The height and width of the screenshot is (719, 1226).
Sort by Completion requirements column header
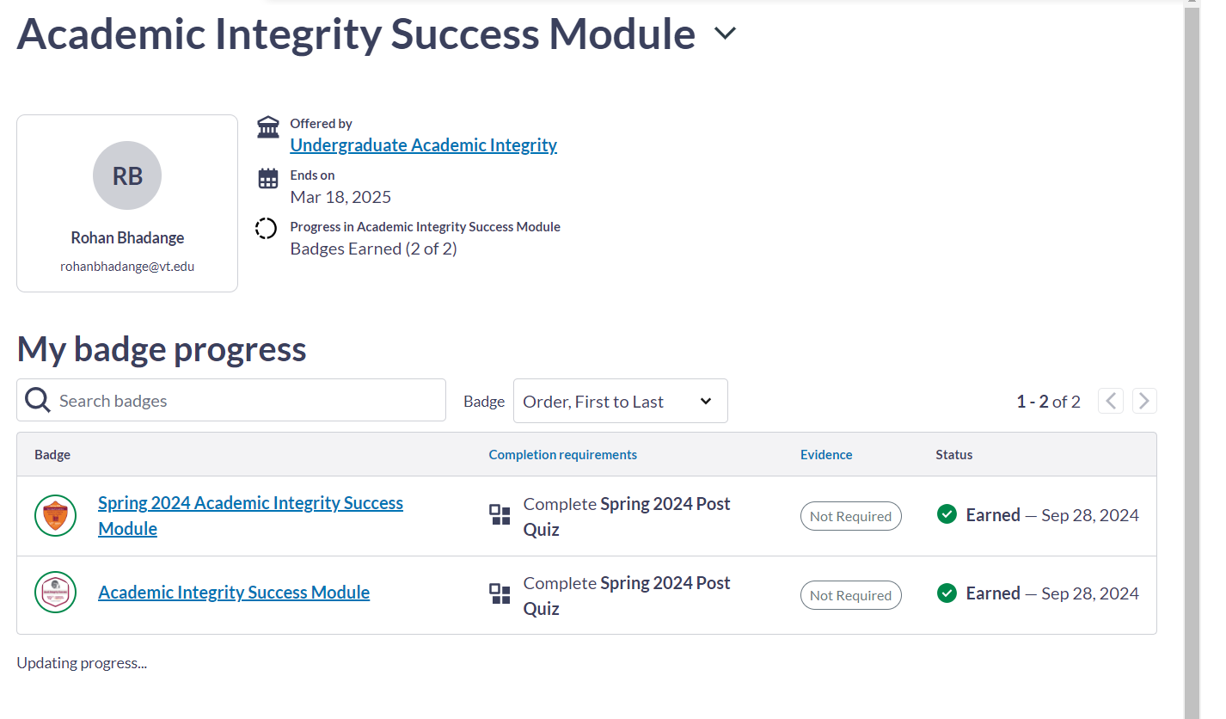[x=562, y=454]
